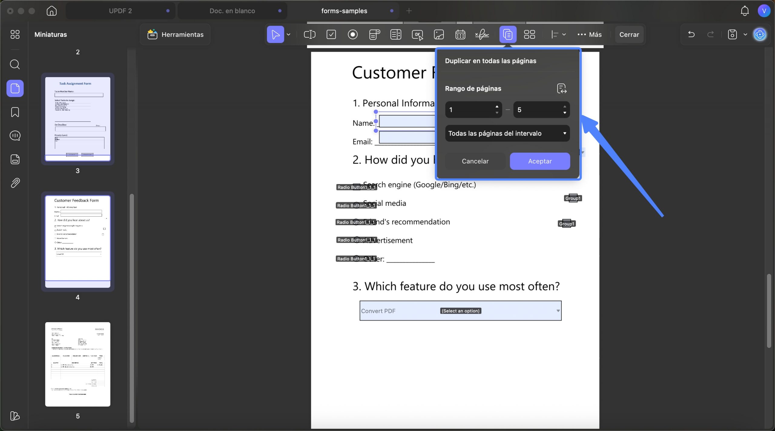Expand the align tools dropdown arrow
This screenshot has height=431, width=775.
[564, 34]
